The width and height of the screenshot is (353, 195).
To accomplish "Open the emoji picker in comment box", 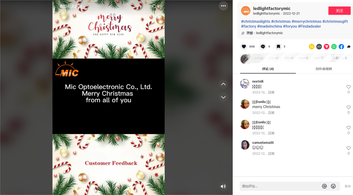I will pyautogui.click(x=333, y=186).
